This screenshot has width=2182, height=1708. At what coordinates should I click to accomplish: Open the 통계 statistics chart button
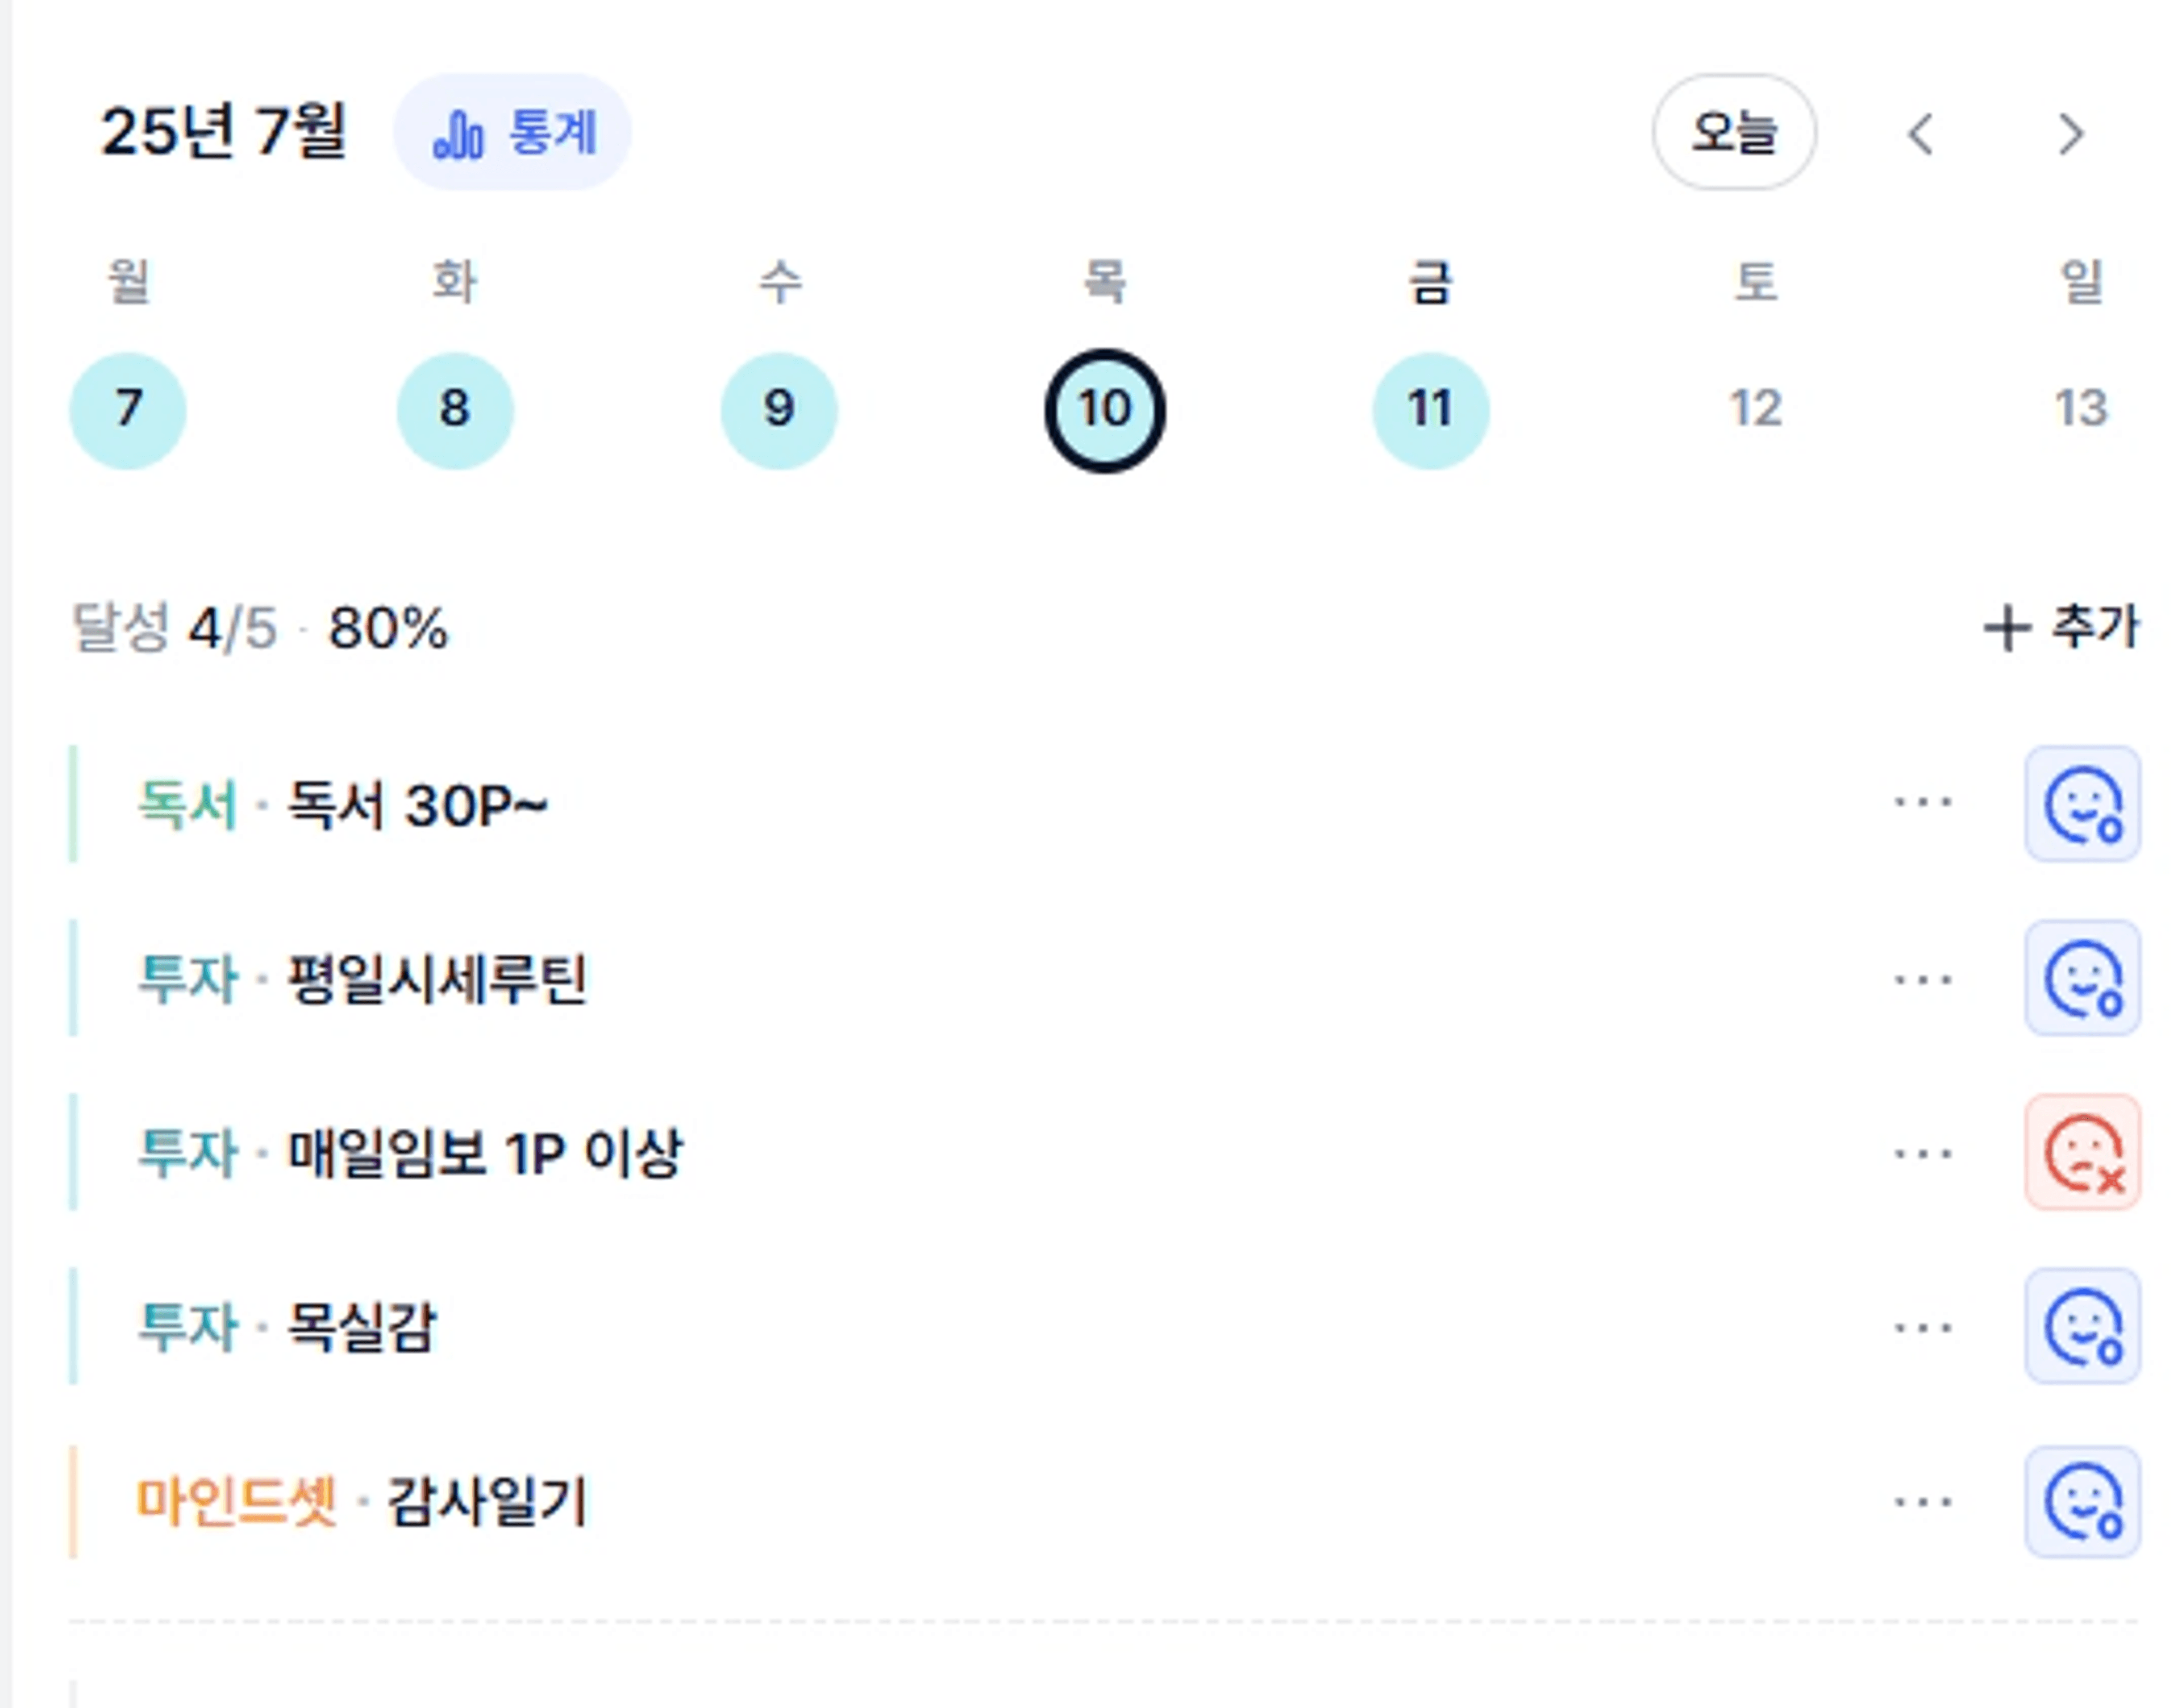(513, 132)
